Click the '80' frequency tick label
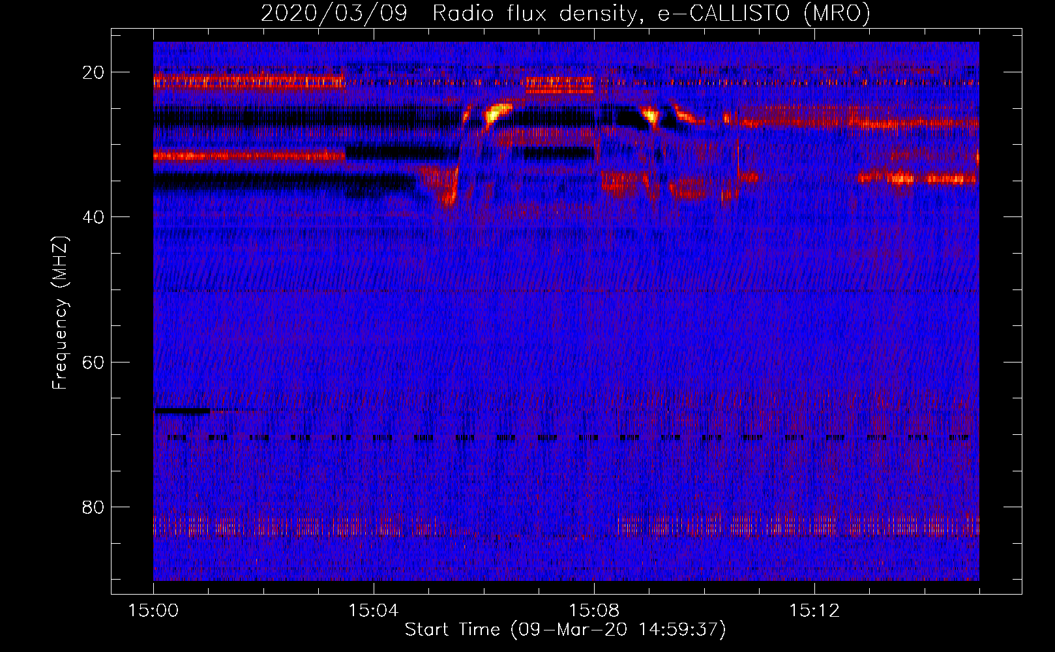Screen dimensions: 1055x652 pos(93,507)
